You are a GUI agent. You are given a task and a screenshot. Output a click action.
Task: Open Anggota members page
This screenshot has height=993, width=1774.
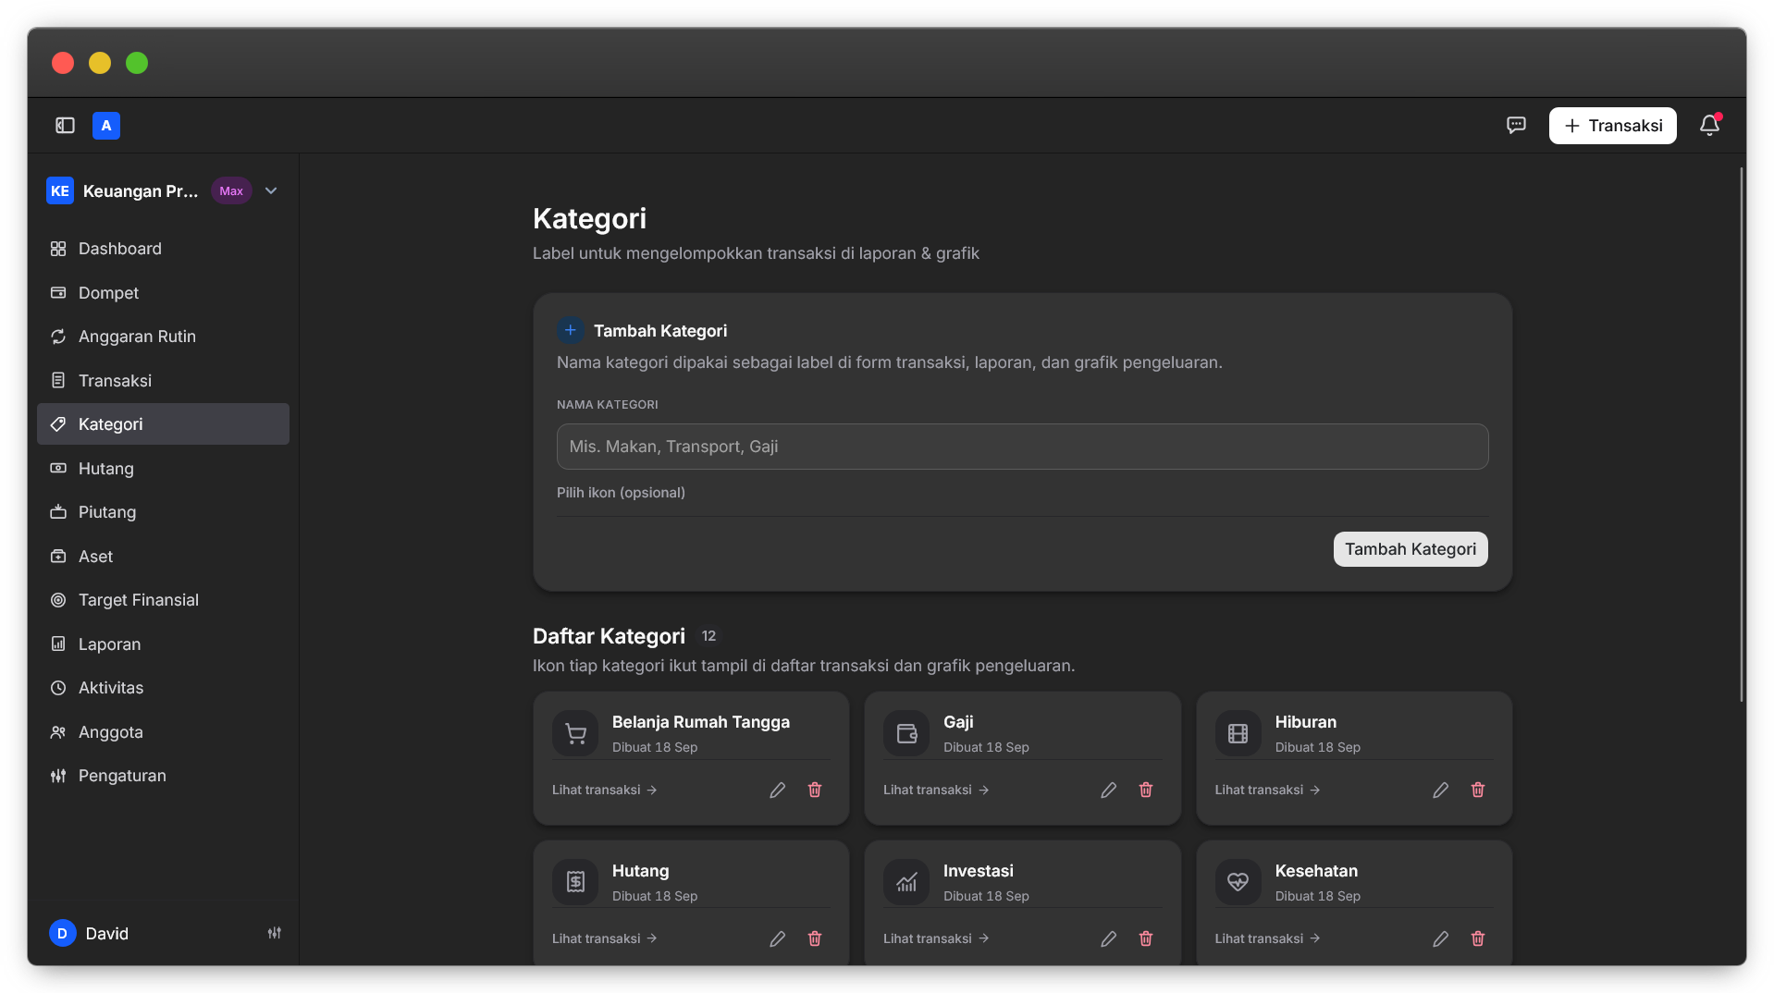coord(163,732)
